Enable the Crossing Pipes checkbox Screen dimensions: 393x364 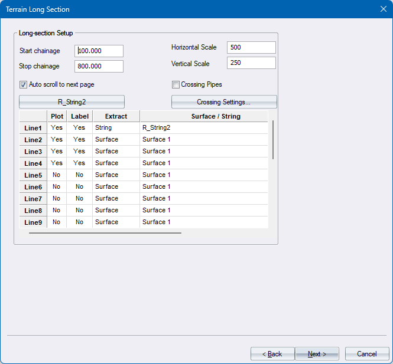[176, 84]
